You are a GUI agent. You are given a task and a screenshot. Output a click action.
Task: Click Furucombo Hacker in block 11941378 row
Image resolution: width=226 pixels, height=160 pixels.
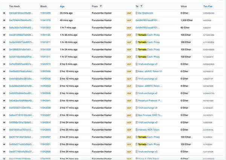tap(102, 20)
